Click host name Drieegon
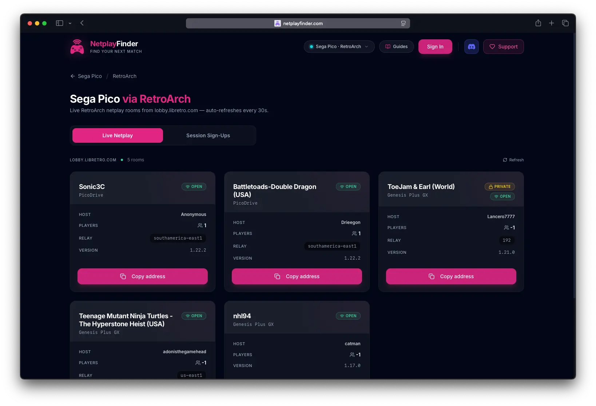Viewport: 596px width, 406px height. 351,222
